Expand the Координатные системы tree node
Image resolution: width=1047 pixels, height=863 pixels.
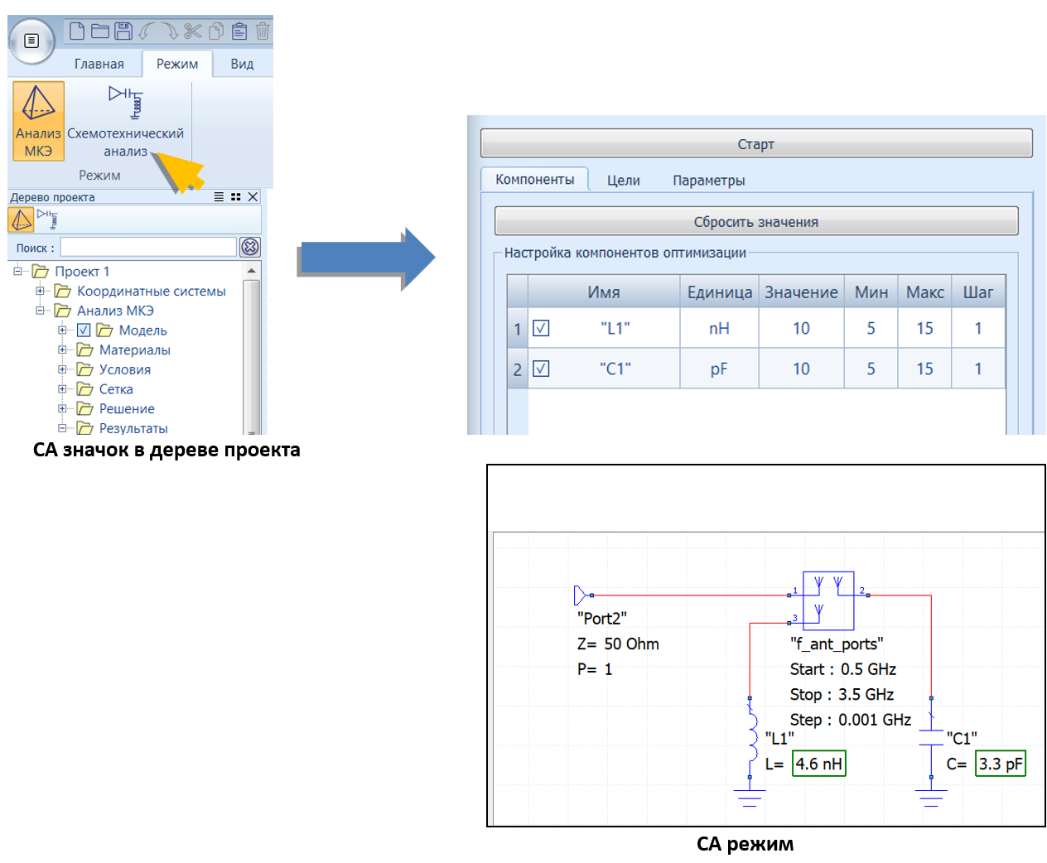40,291
